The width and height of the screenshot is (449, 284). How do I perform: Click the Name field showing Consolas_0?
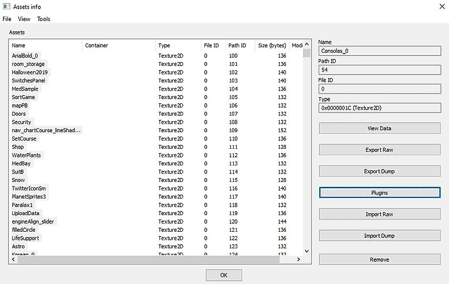(379, 51)
